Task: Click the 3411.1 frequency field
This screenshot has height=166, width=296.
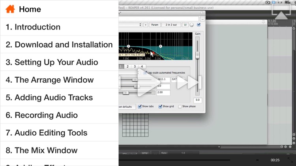Action: pos(163,79)
